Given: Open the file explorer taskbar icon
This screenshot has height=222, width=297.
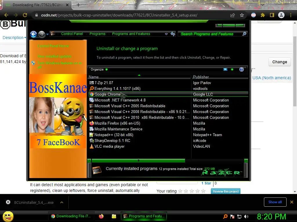Looking at the screenshot, I should pos(114,216).
